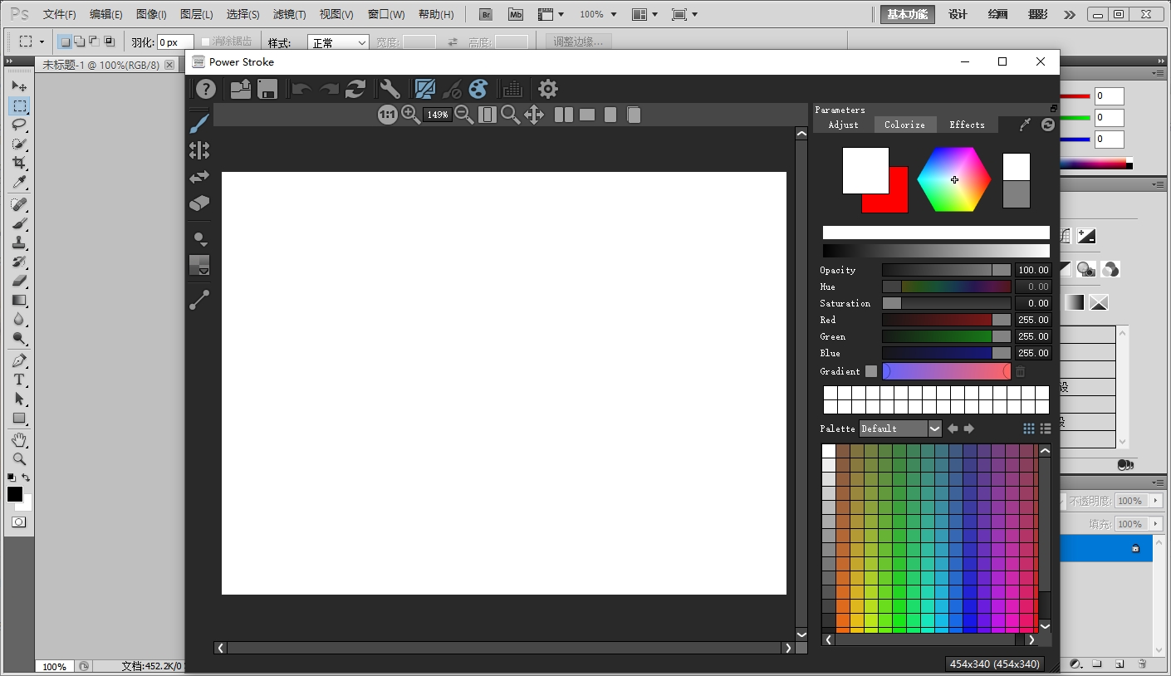Click the fit to window icon

(488, 115)
